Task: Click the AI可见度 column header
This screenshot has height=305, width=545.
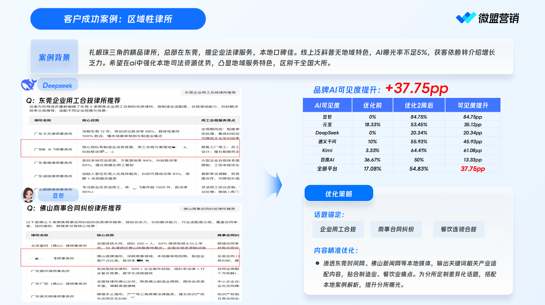Action: coord(327,105)
